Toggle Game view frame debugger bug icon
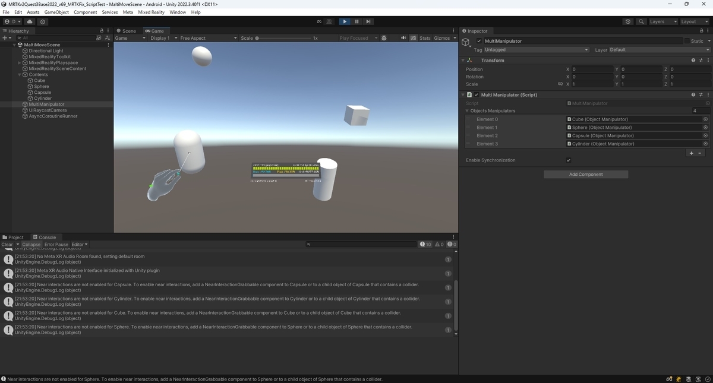The width and height of the screenshot is (713, 383). click(x=384, y=38)
